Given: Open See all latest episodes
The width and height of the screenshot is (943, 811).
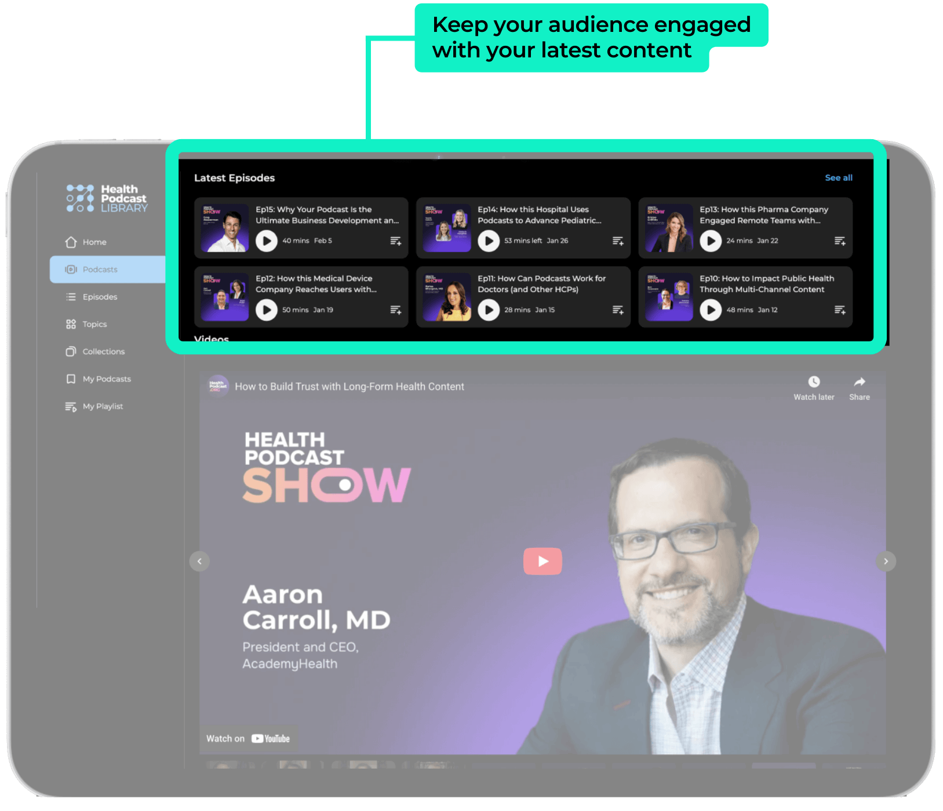Looking at the screenshot, I should tap(838, 178).
